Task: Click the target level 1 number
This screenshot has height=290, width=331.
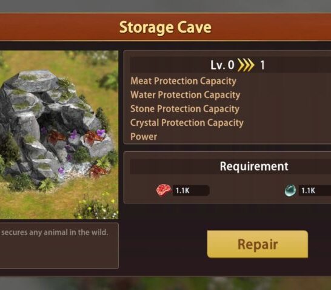Action: pyautogui.click(x=262, y=65)
